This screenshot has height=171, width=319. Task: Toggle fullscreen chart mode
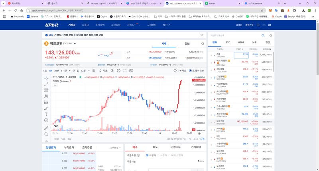click(125, 71)
